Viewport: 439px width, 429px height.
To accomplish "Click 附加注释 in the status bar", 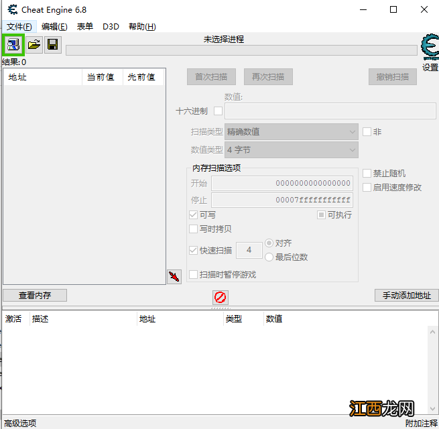I will (422, 423).
